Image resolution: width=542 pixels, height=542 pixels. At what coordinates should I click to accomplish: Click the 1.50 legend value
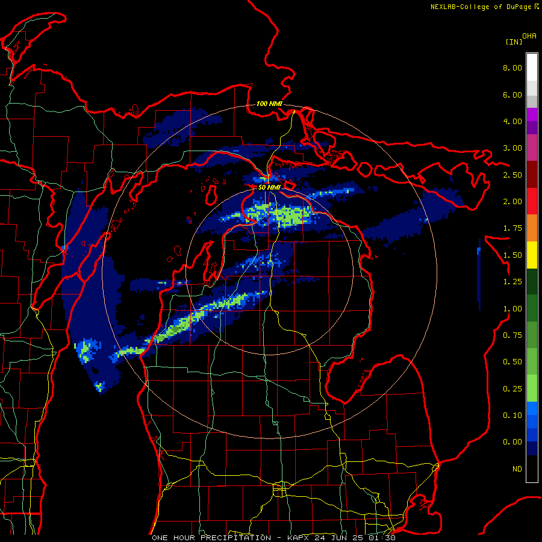[x=512, y=255]
